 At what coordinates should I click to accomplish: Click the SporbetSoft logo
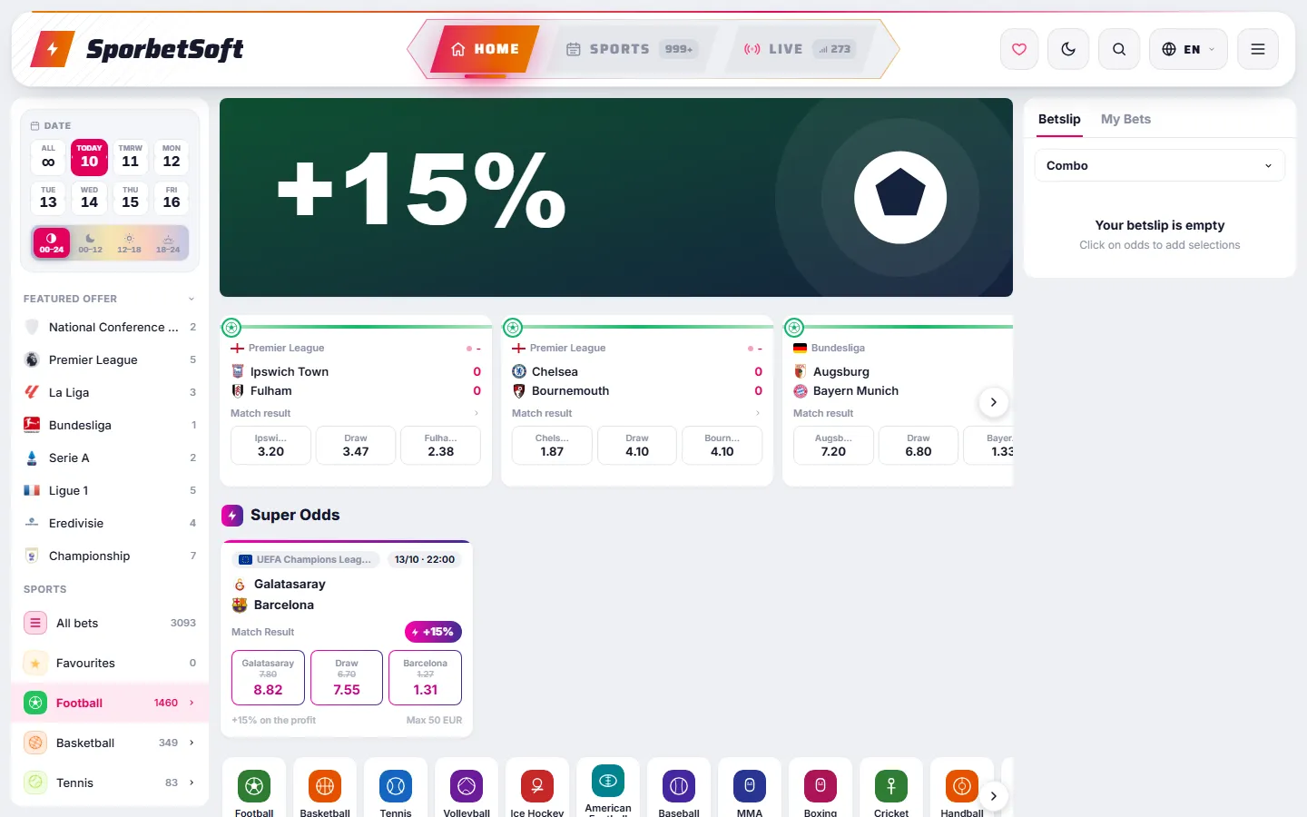click(x=137, y=49)
